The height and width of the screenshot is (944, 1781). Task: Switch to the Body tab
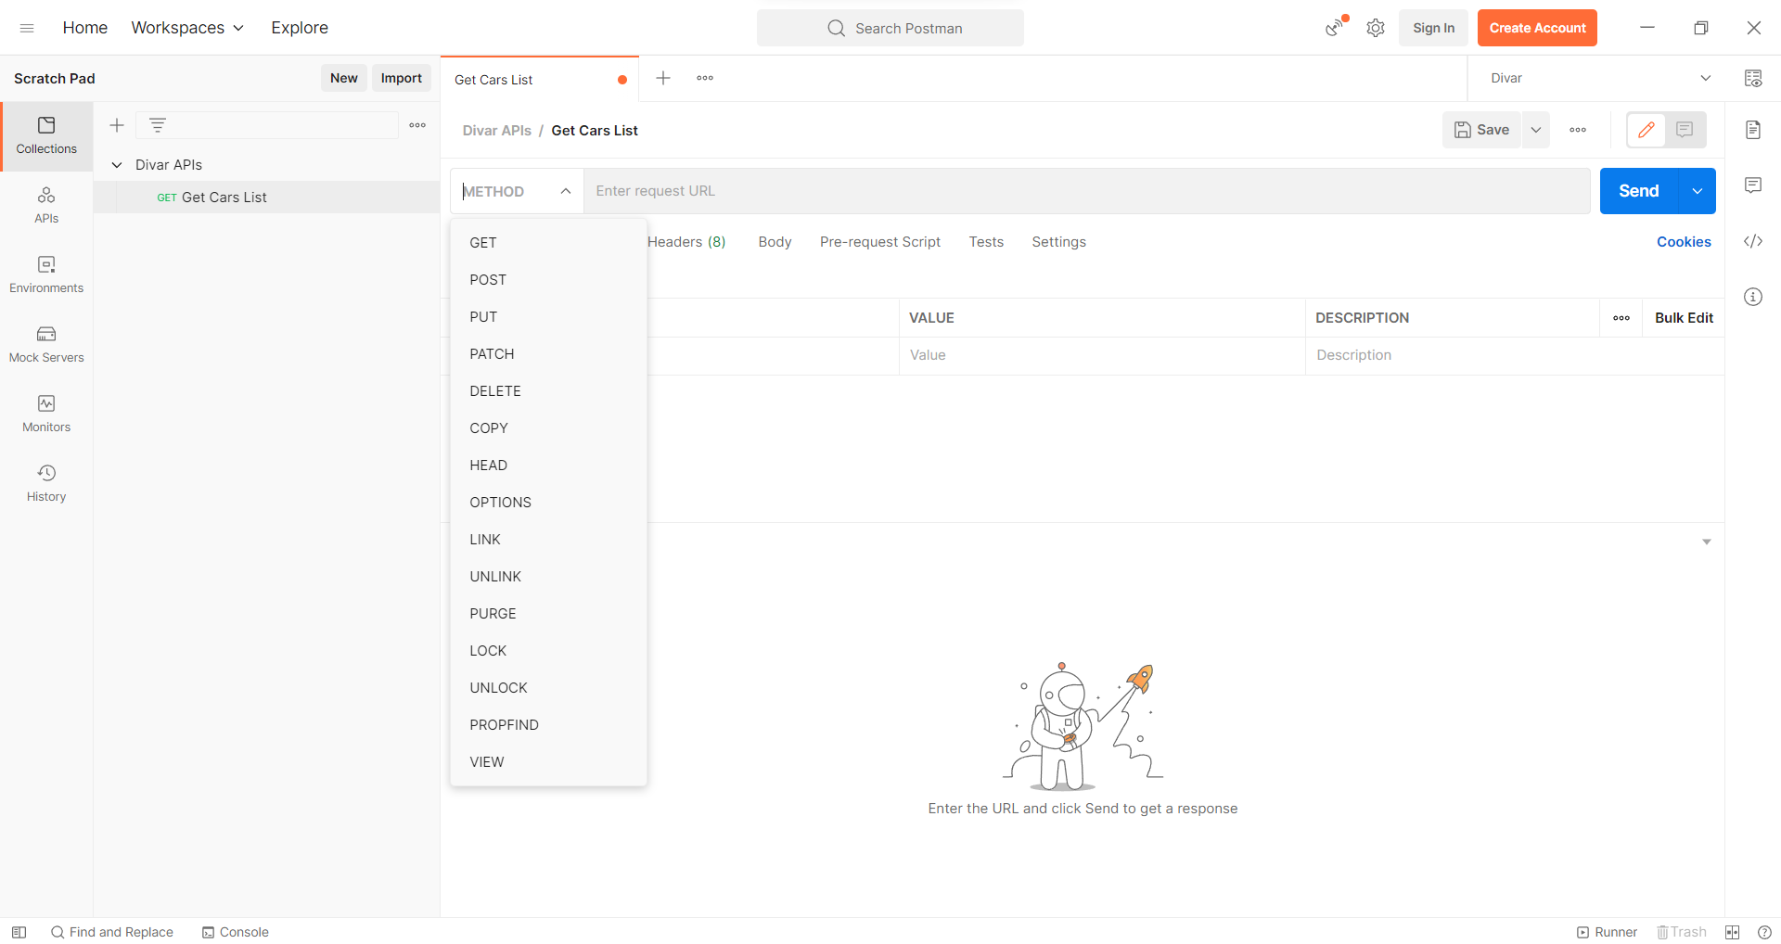[x=775, y=242]
